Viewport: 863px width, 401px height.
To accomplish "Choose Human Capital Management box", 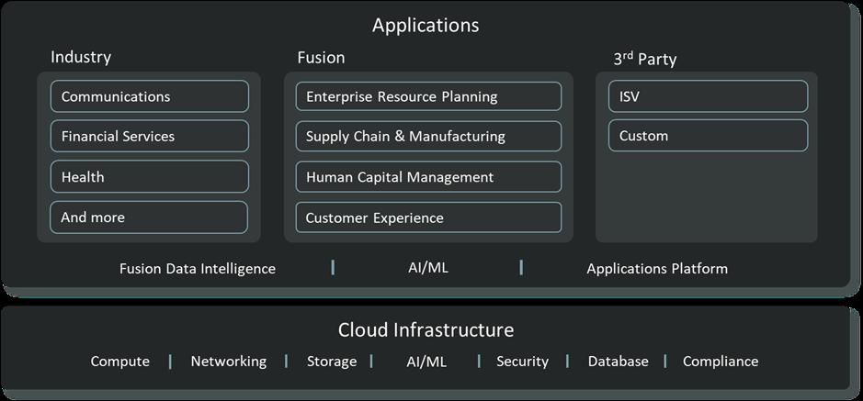I will point(428,177).
